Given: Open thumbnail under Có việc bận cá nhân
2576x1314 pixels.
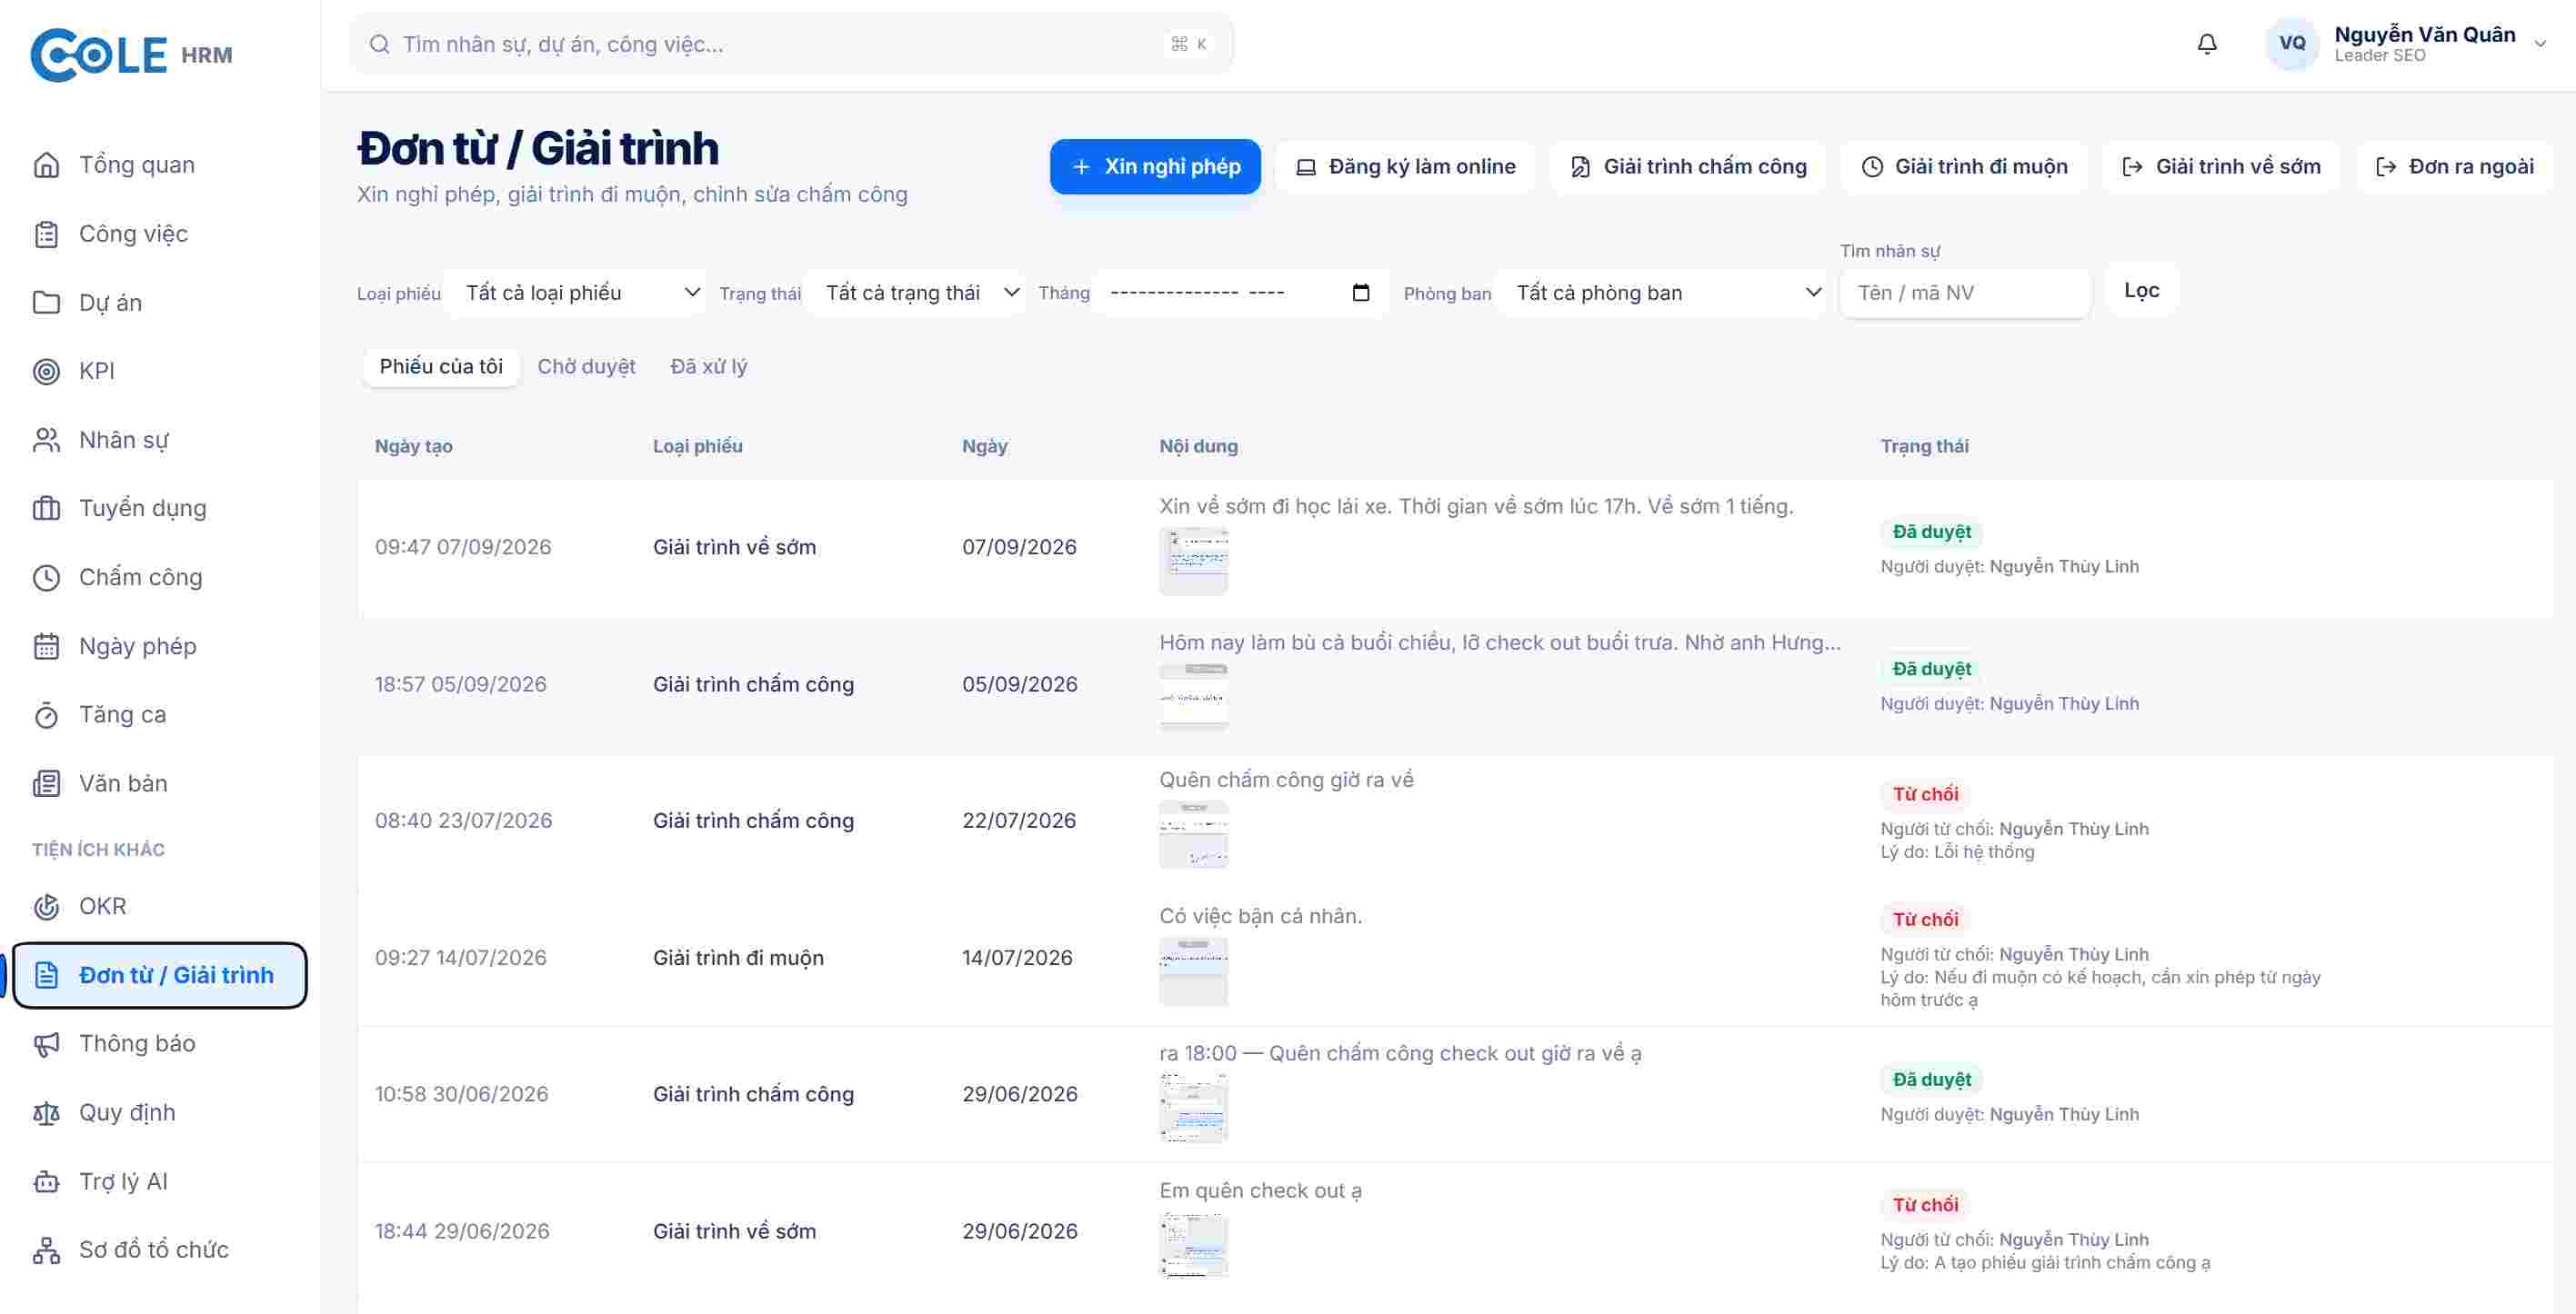Looking at the screenshot, I should [1193, 971].
